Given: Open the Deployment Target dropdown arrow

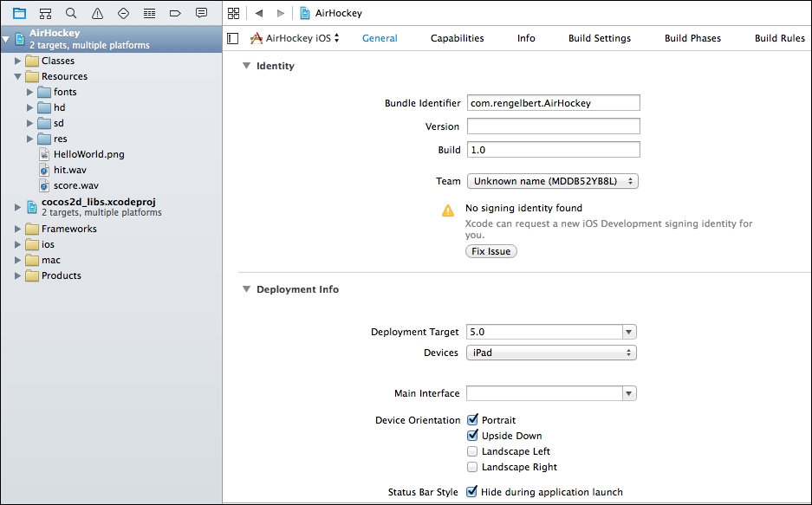Looking at the screenshot, I should pyautogui.click(x=628, y=332).
